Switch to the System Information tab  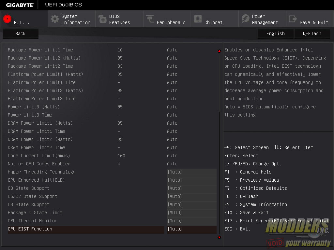pyautogui.click(x=72, y=19)
